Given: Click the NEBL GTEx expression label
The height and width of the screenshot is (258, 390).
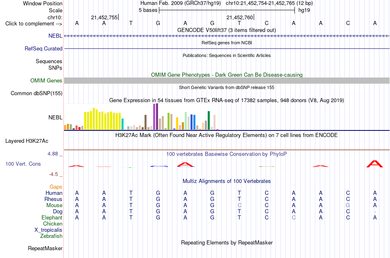Looking at the screenshot, I should coord(55,117).
